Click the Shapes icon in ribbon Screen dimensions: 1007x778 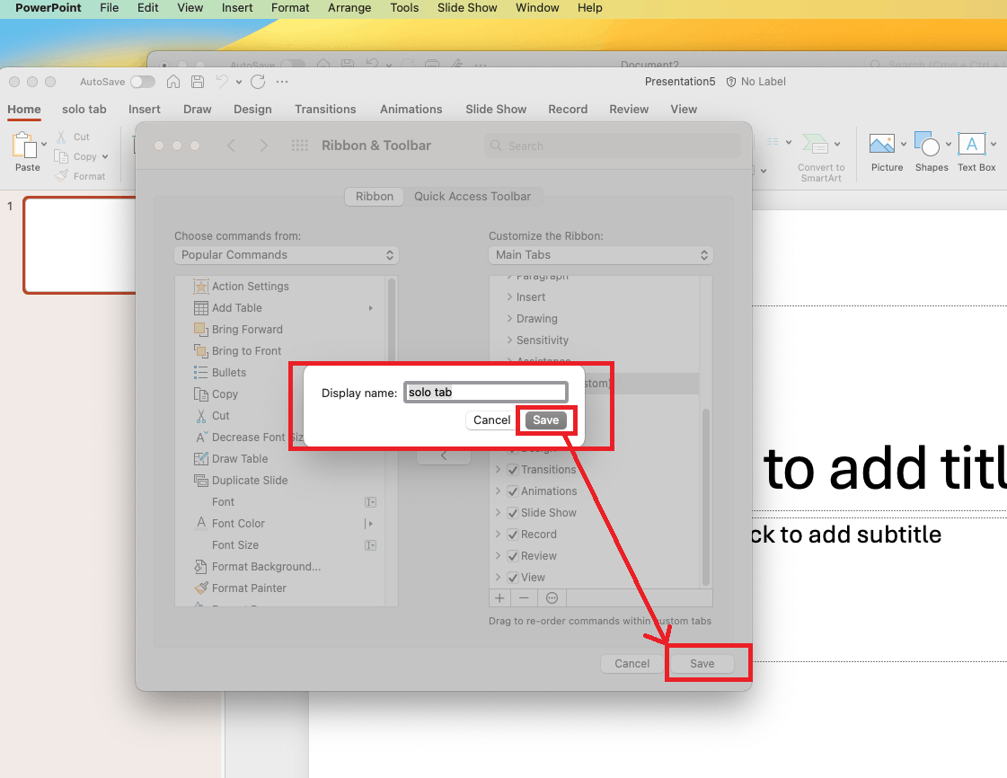point(927,143)
